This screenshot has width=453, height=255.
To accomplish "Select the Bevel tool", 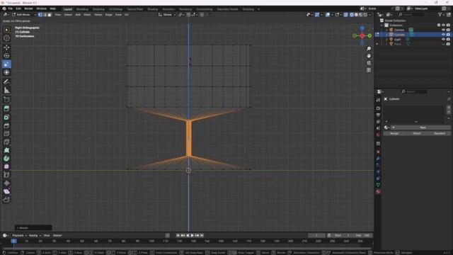I will click(x=6, y=125).
